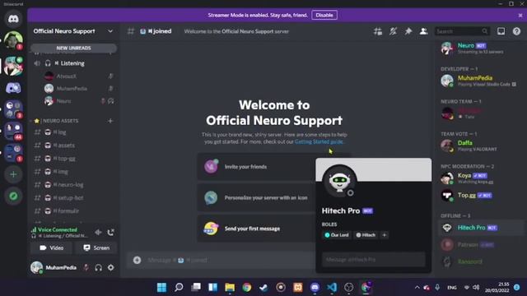
Task: Open User Settings gear
Action: point(110,267)
